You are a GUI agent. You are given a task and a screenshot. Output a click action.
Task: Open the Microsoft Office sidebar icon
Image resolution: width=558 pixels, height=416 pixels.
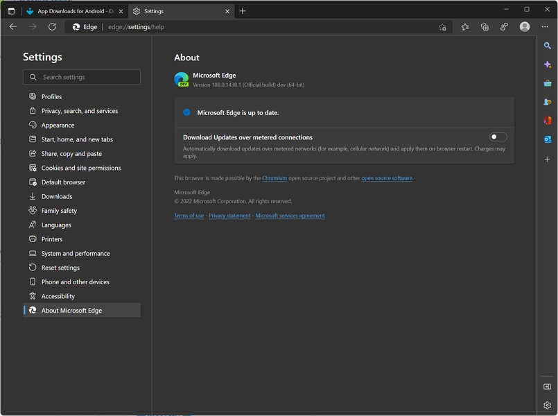click(547, 121)
